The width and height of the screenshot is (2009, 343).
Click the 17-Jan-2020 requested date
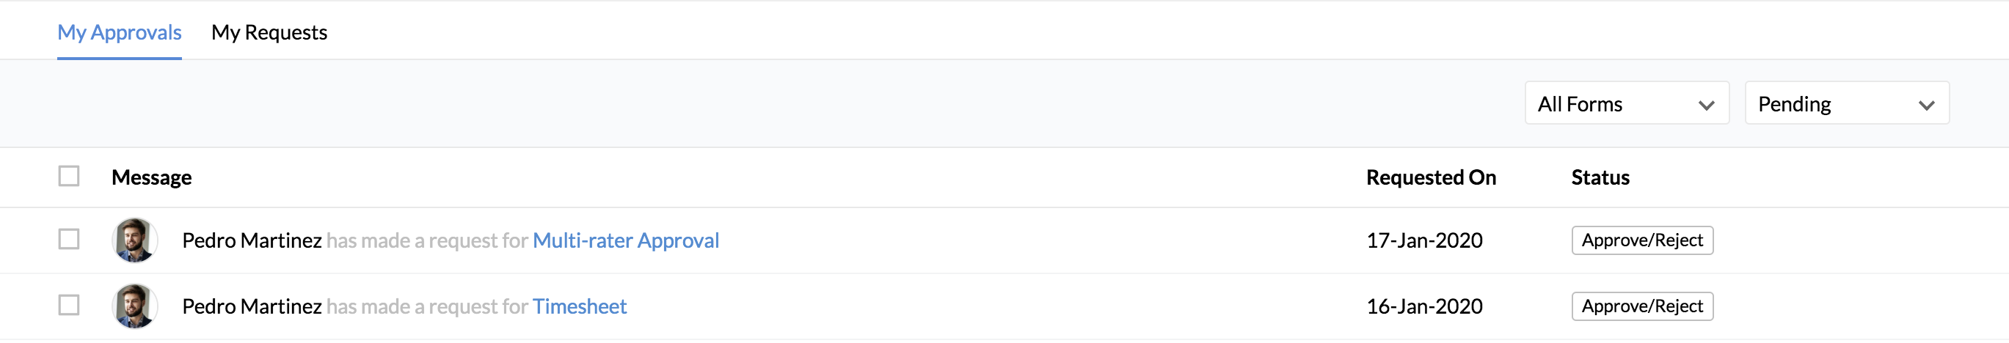click(1424, 240)
